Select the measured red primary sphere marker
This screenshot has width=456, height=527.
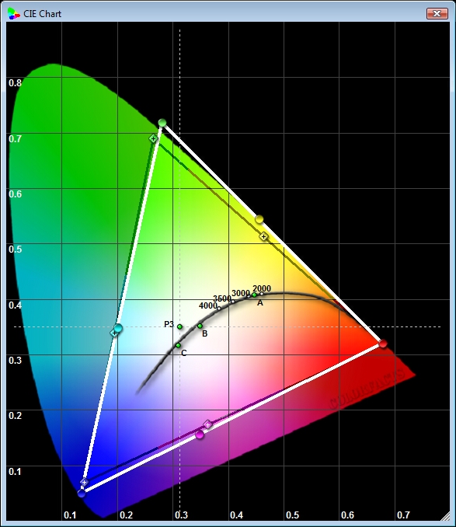(x=383, y=344)
